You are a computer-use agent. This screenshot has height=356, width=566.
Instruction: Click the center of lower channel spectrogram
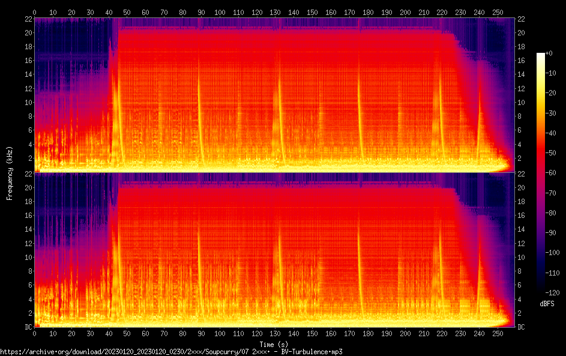[274, 250]
